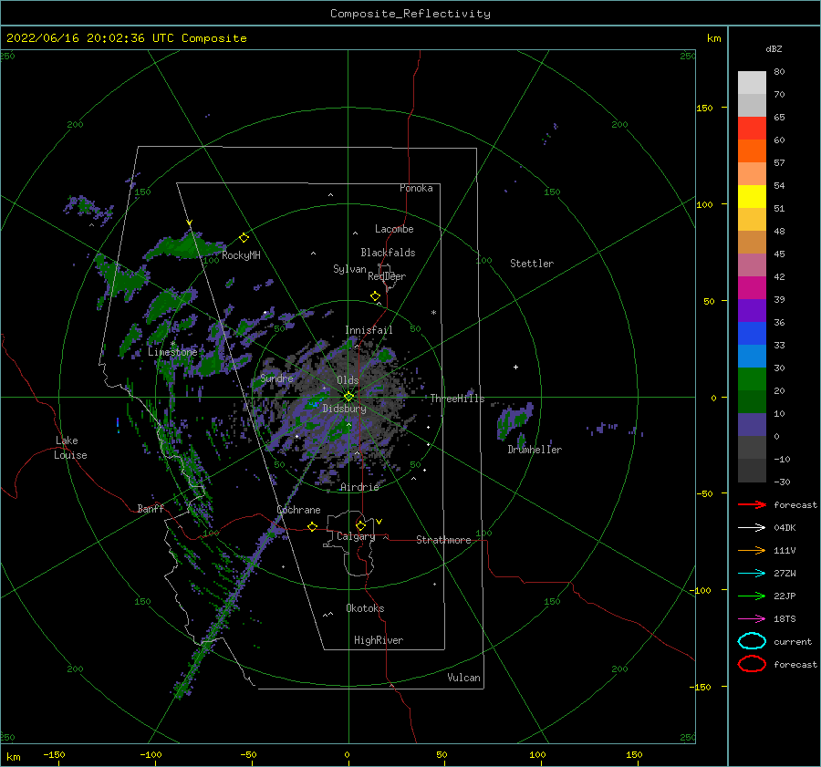Click the Lake Louise label
Image resolution: width=821 pixels, height=767 pixels.
[70, 448]
